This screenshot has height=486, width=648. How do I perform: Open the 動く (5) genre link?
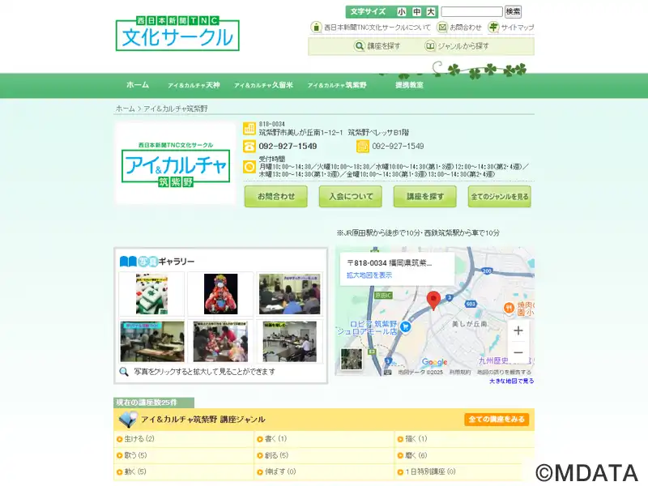pyautogui.click(x=135, y=471)
